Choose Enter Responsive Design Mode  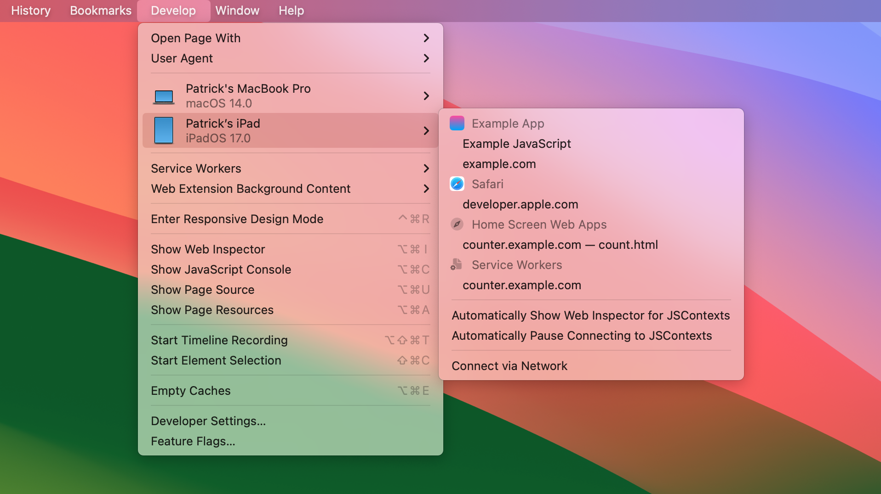click(x=290, y=219)
